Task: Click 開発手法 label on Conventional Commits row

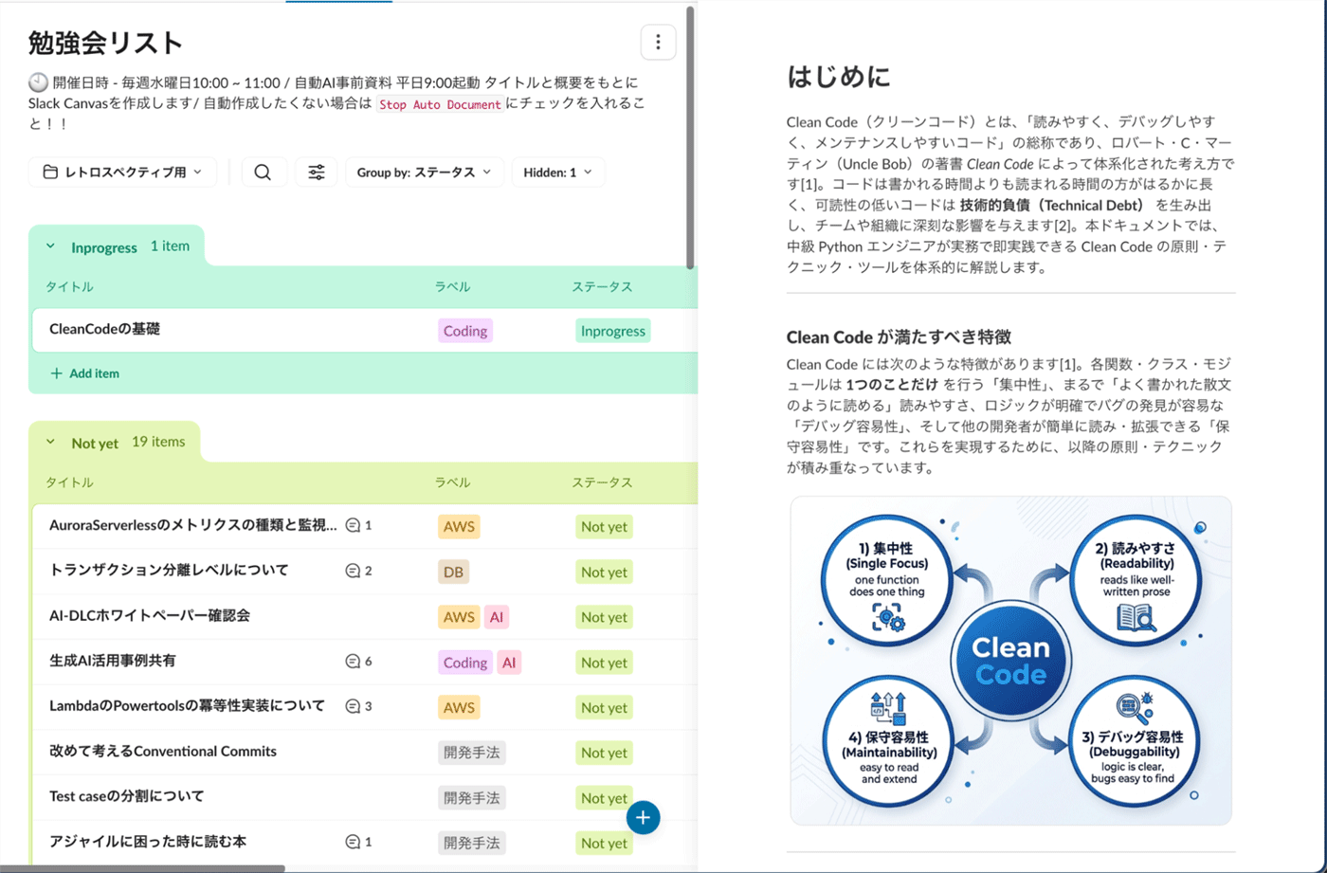Action: (472, 754)
